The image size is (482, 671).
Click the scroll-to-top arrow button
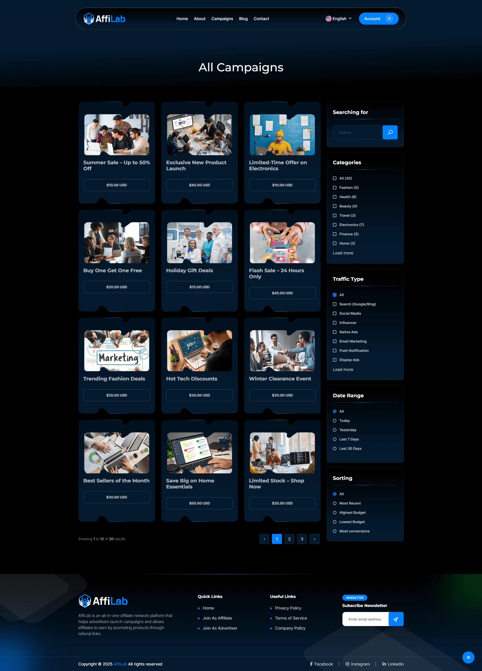(468, 657)
